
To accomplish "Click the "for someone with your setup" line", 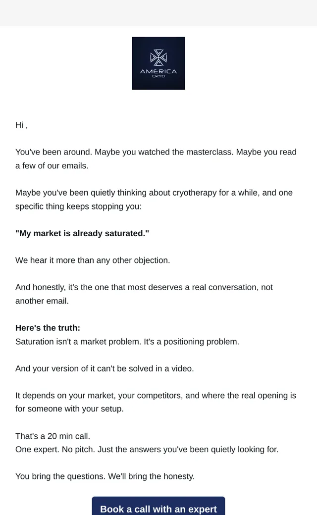I will [x=69, y=409].
